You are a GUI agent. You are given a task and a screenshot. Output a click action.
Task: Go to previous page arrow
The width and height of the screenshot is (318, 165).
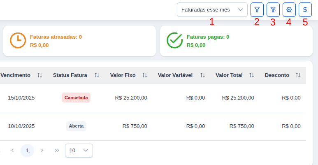point(12,151)
